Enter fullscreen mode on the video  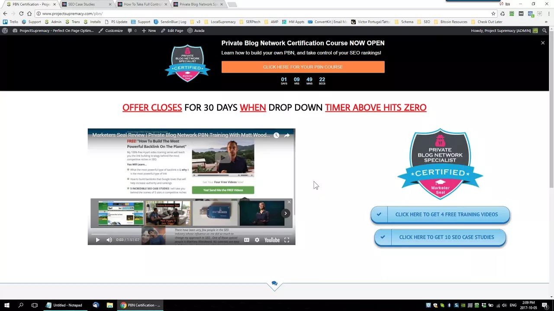(287, 240)
